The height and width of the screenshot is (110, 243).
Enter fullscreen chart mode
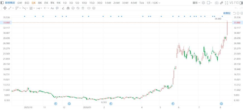[227, 3]
